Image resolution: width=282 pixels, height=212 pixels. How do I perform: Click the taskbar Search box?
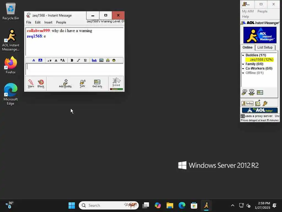pyautogui.click(x=109, y=205)
